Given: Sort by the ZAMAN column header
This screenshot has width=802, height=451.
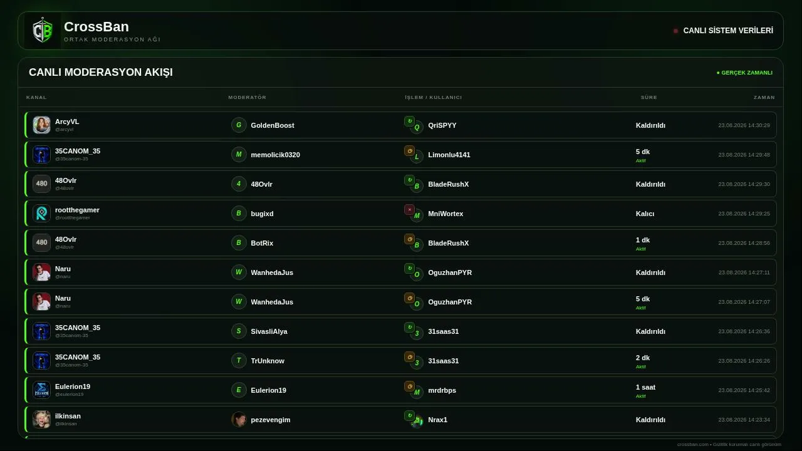Looking at the screenshot, I should coord(764,97).
